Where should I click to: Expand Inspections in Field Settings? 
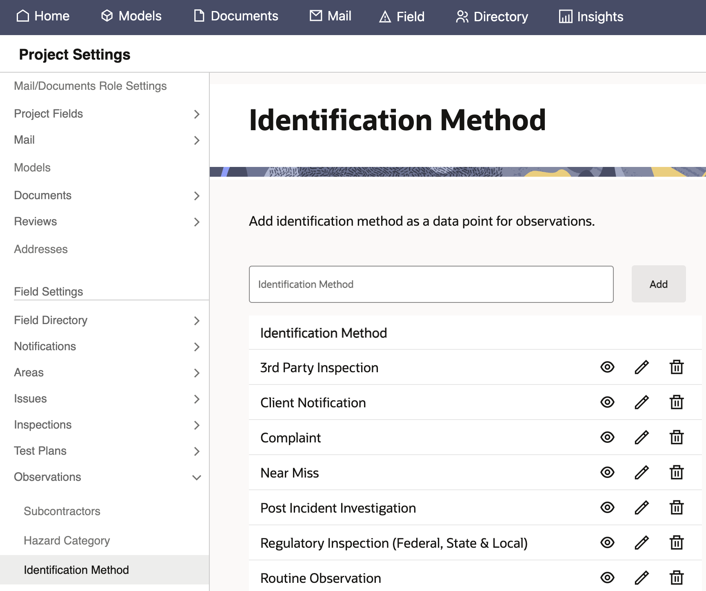pyautogui.click(x=196, y=425)
